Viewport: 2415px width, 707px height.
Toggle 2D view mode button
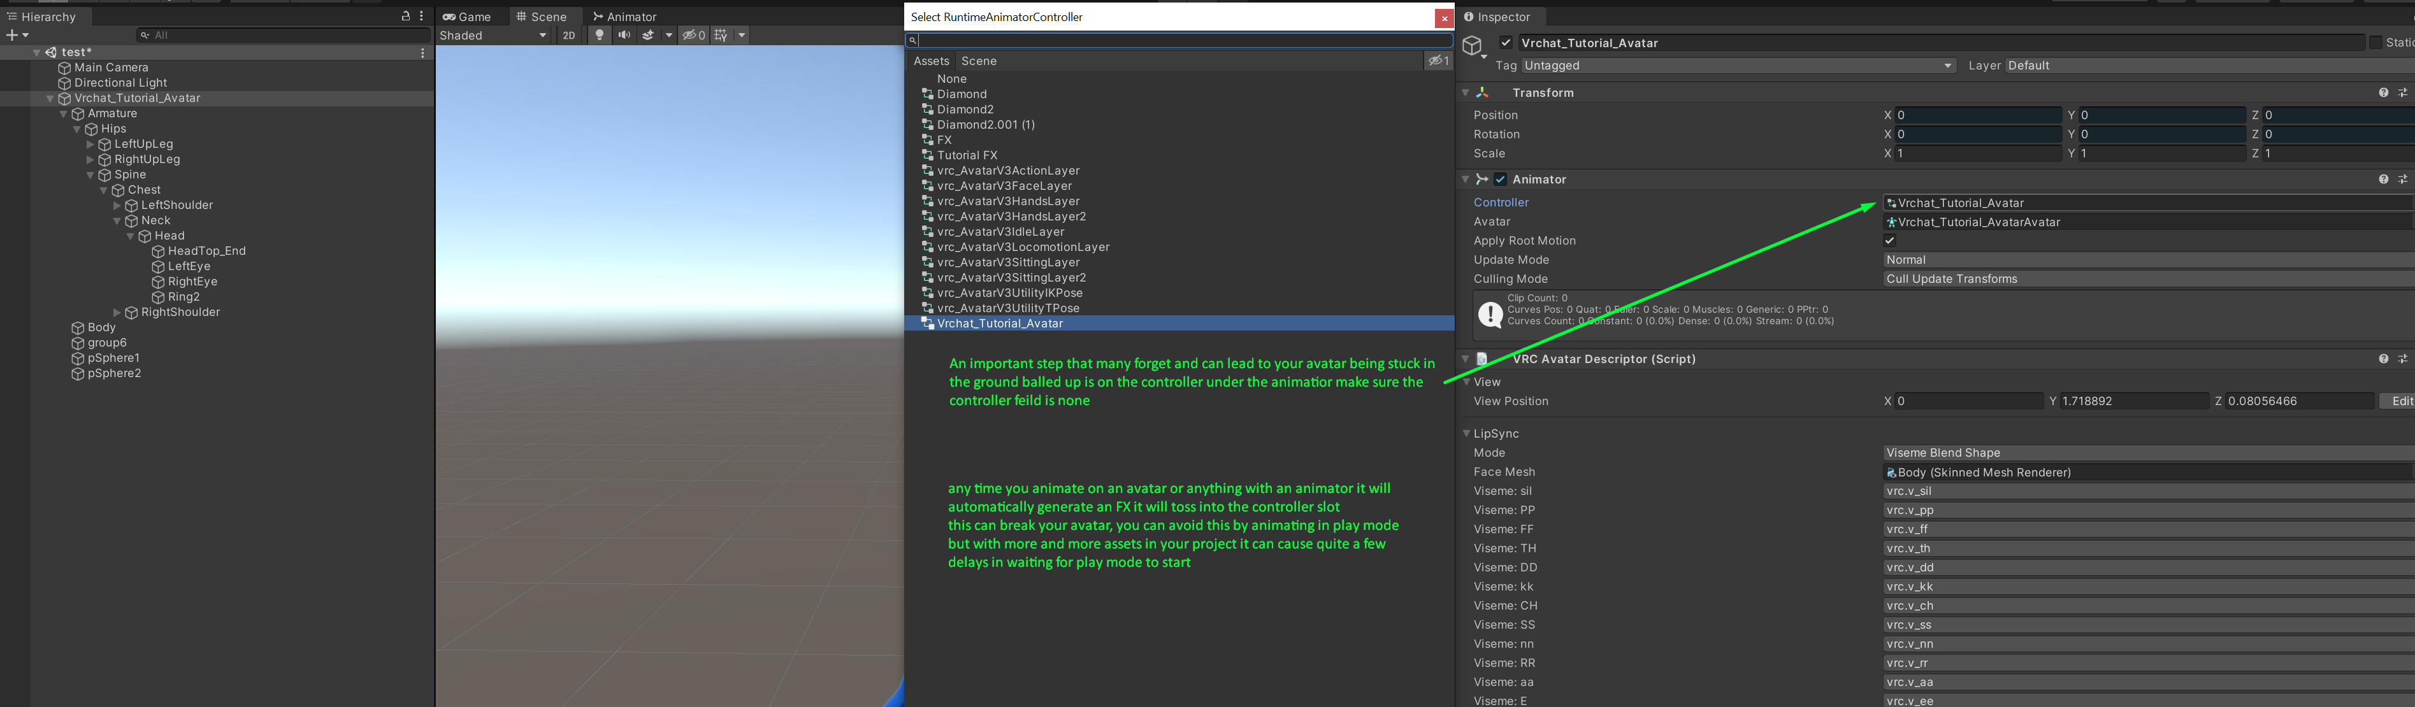pyautogui.click(x=568, y=34)
